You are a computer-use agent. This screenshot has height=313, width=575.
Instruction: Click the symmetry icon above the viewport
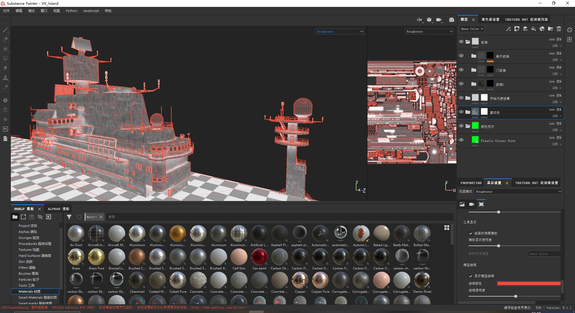420,20
